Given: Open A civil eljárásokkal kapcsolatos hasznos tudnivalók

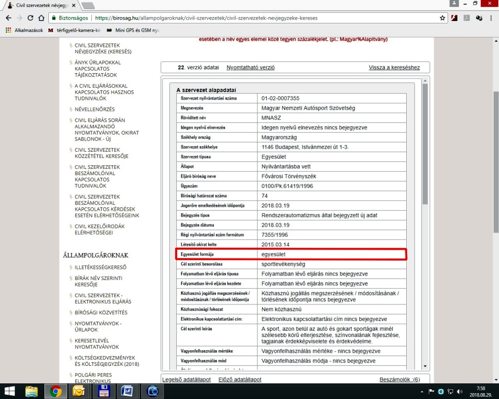Looking at the screenshot, I should pos(104,92).
